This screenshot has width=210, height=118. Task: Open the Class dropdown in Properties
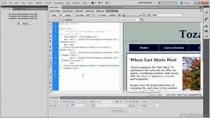pos(105,102)
